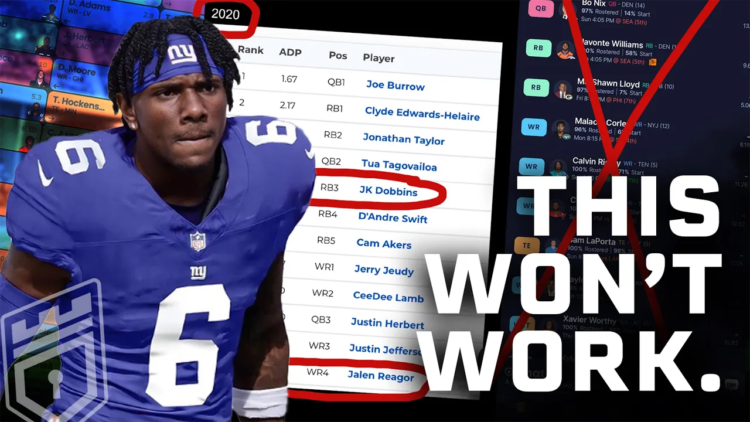Viewport: 750px width, 422px height.
Task: Click the QB2 position cell
Action: click(330, 161)
